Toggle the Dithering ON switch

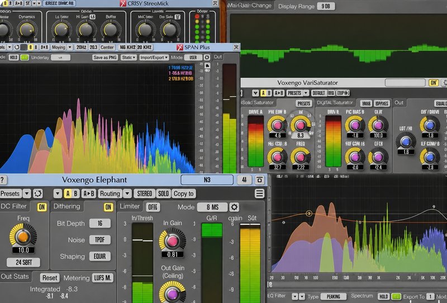pos(108,207)
